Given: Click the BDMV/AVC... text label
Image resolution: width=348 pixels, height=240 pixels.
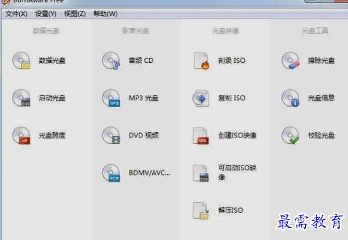Looking at the screenshot, I should pyautogui.click(x=150, y=173).
